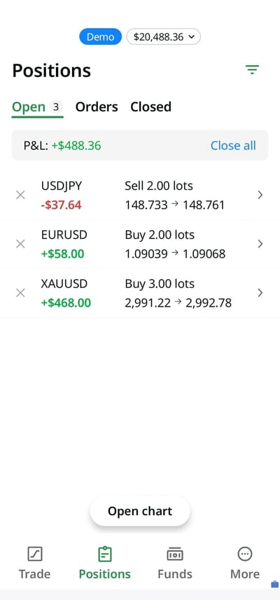The image size is (280, 600).
Task: Switch to the Orders tab
Action: tap(97, 106)
